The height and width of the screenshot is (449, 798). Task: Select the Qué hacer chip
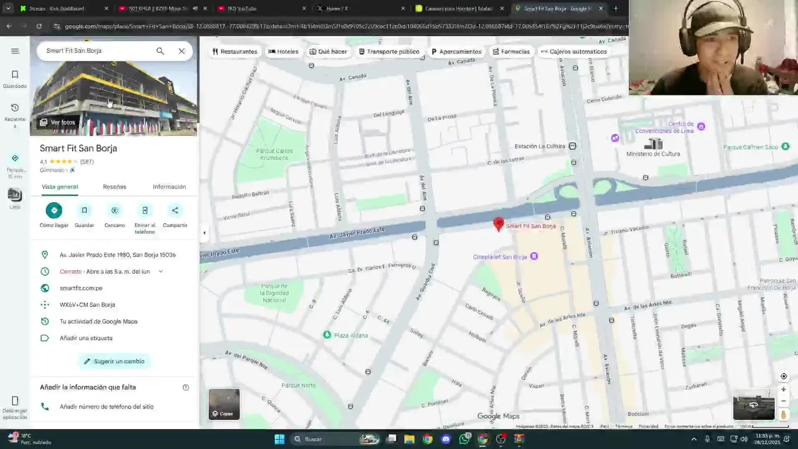[329, 52]
